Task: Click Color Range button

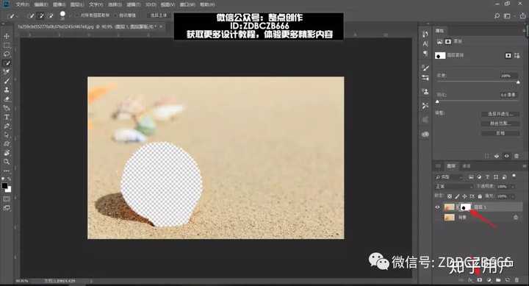Action: 500,124
